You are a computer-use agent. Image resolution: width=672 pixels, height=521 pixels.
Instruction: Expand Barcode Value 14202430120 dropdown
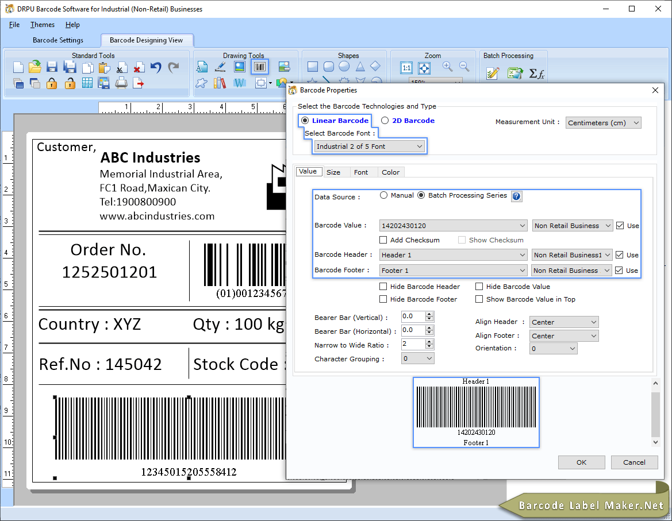coord(453,226)
